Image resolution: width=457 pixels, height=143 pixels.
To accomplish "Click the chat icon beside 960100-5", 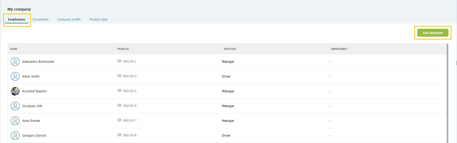I will pos(119,91).
